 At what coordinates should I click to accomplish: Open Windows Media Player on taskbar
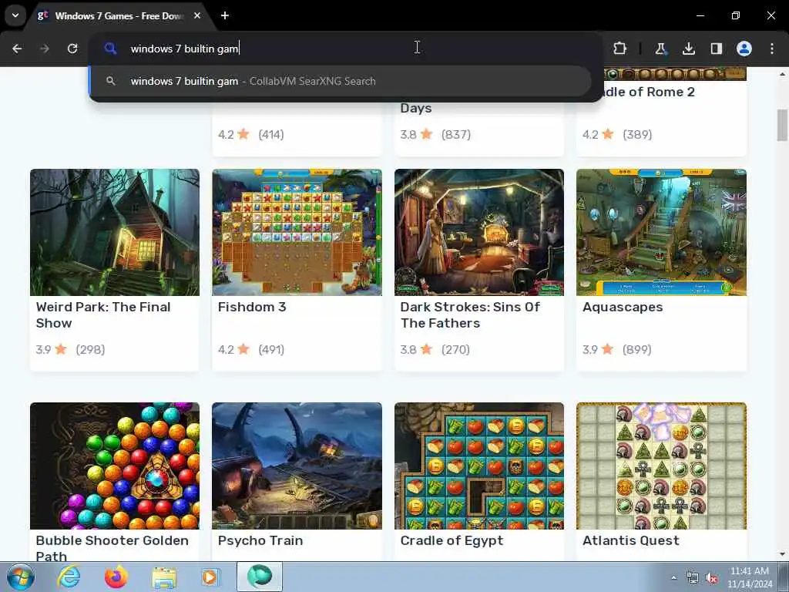[210, 577]
